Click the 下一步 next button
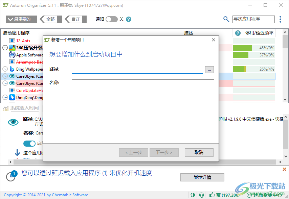Image resolution: width=289 pixels, height=199 pixels. coord(164,152)
